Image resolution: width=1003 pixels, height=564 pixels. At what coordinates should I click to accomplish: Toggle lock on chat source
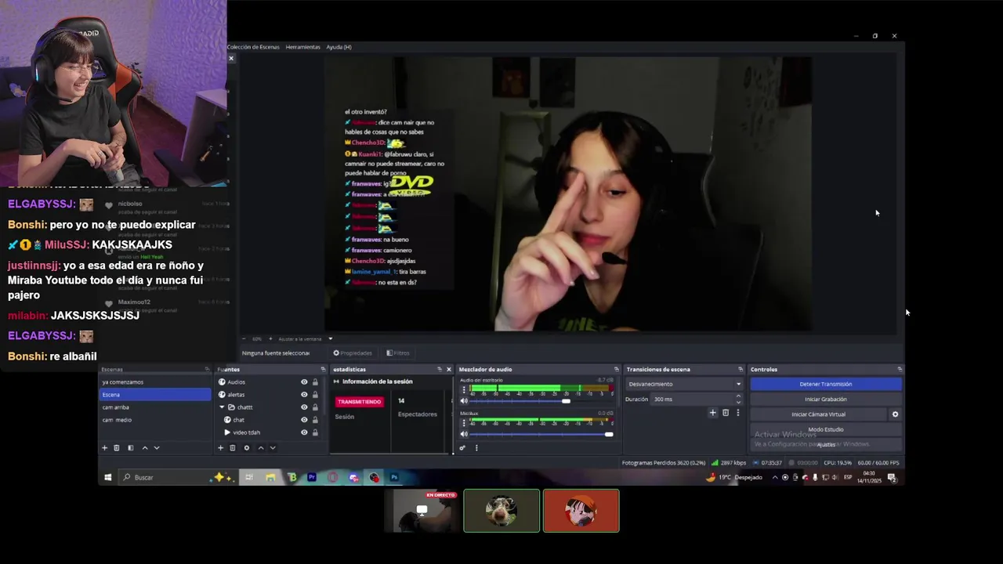[x=315, y=420]
